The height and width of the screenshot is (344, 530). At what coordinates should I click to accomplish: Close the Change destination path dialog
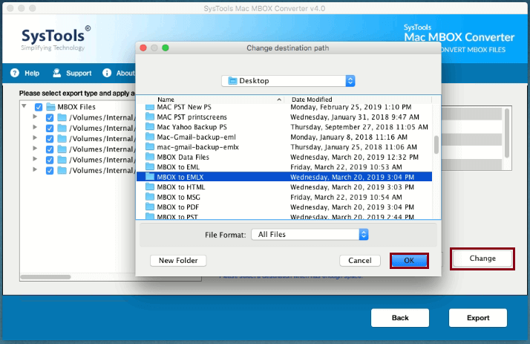pyautogui.click(x=143, y=48)
